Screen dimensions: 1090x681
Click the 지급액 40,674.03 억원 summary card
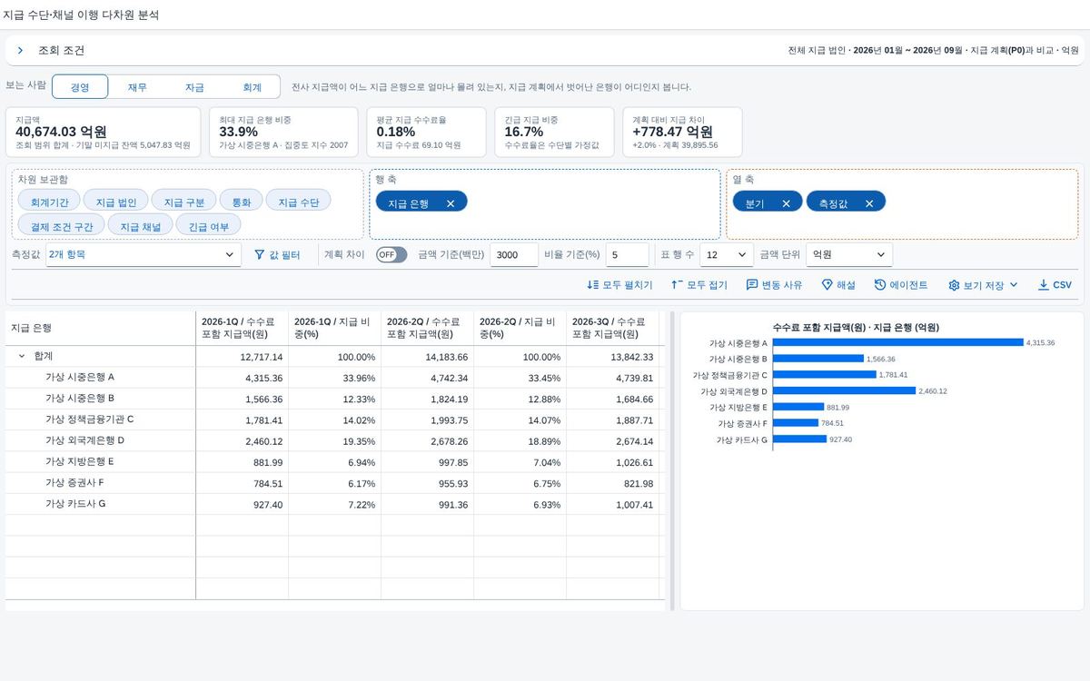click(103, 132)
